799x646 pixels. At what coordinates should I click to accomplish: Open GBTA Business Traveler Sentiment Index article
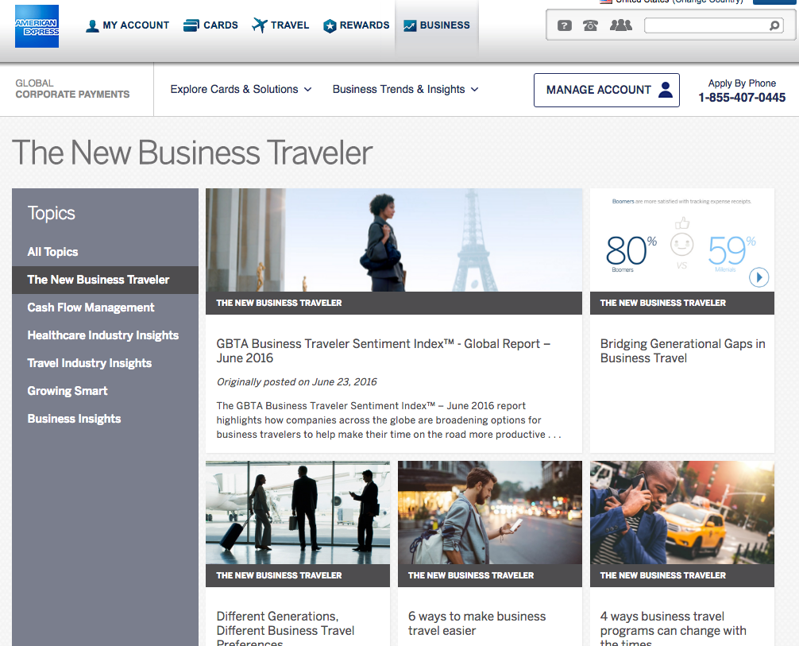point(383,350)
